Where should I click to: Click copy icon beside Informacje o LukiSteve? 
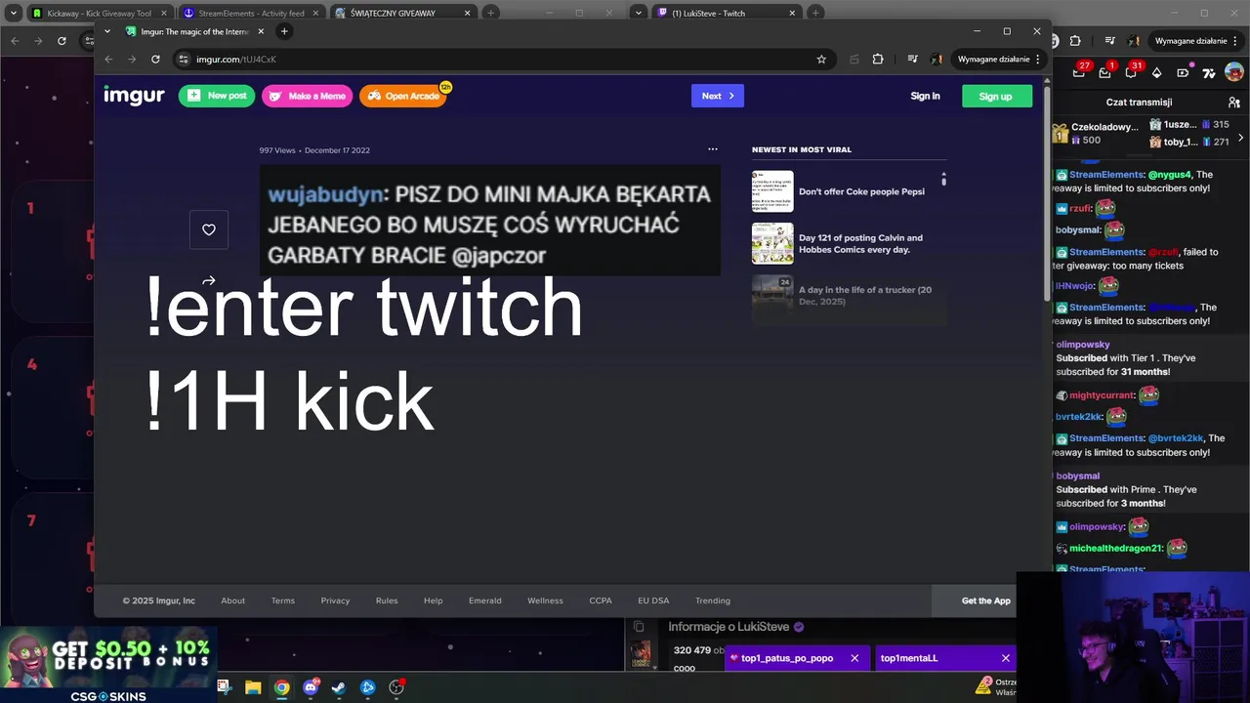[639, 627]
